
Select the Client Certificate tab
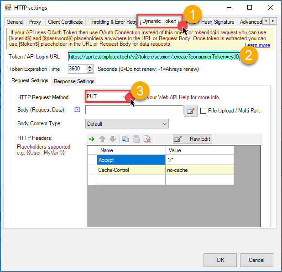[x=65, y=21]
